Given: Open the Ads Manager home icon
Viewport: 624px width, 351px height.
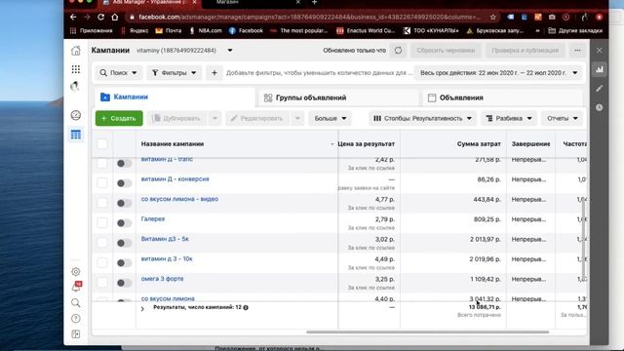Looking at the screenshot, I should [x=76, y=51].
